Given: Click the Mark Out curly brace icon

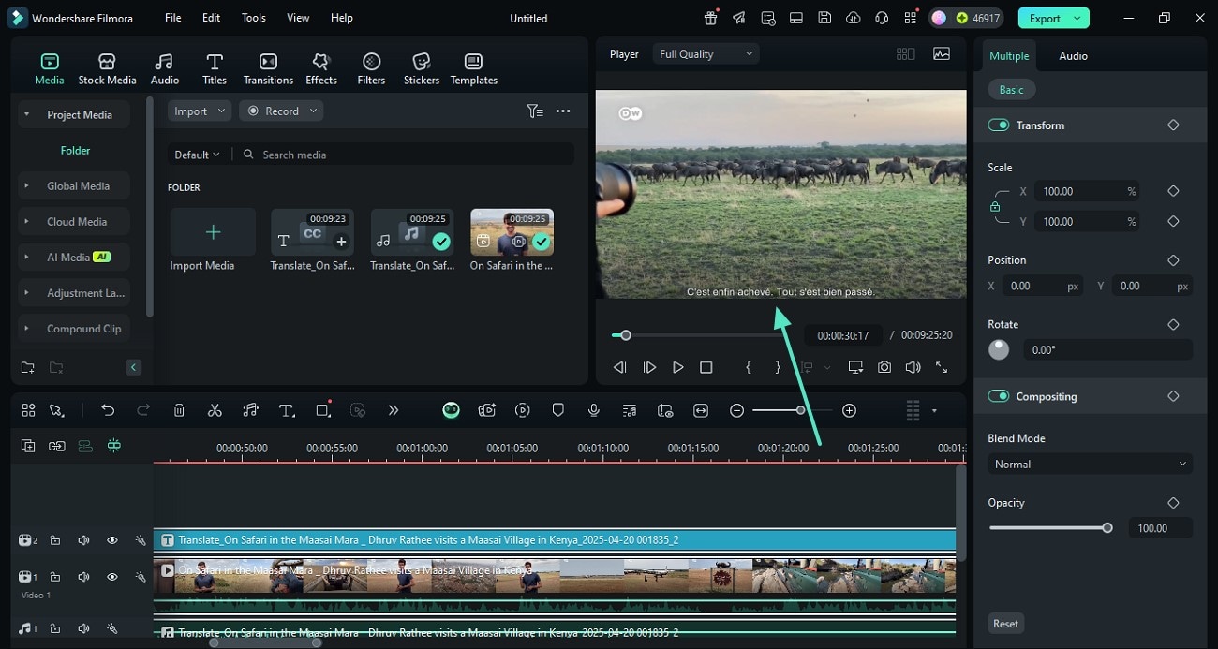Looking at the screenshot, I should (778, 367).
